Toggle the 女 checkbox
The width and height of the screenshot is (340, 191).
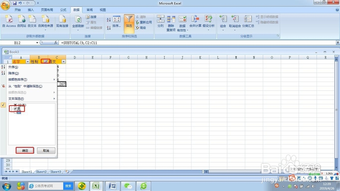15,112
